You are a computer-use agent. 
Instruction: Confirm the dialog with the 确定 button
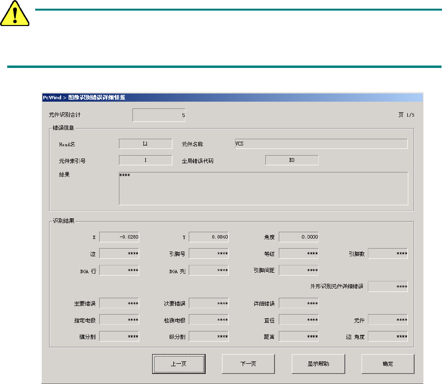[388, 364]
